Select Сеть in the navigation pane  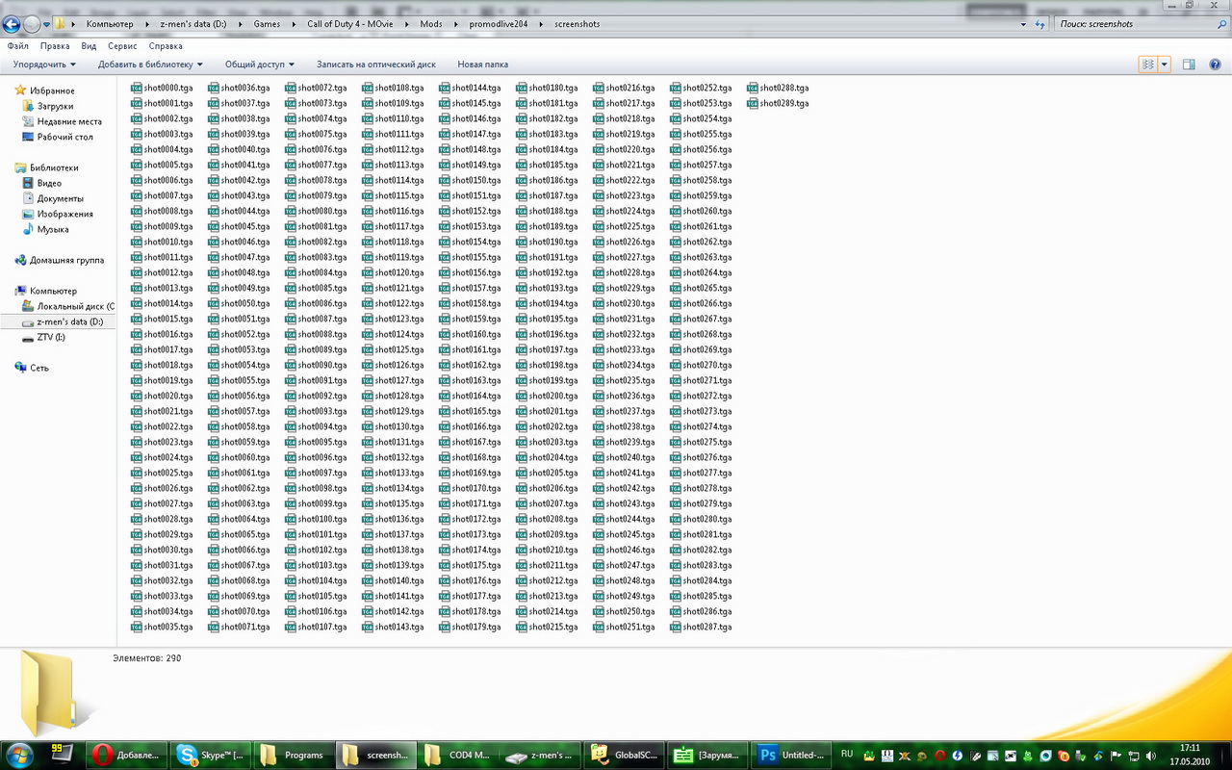(38, 368)
